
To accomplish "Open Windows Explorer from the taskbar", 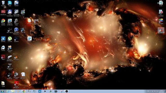I will tap(13, 91).
